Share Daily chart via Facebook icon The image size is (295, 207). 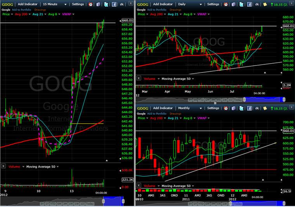coord(249,4)
